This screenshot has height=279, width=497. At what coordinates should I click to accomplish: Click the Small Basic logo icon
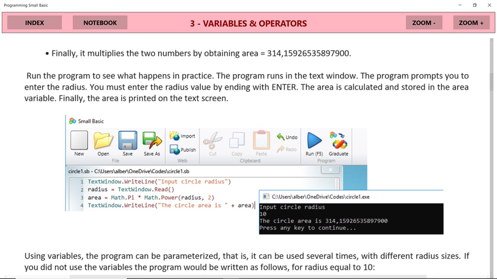point(72,121)
